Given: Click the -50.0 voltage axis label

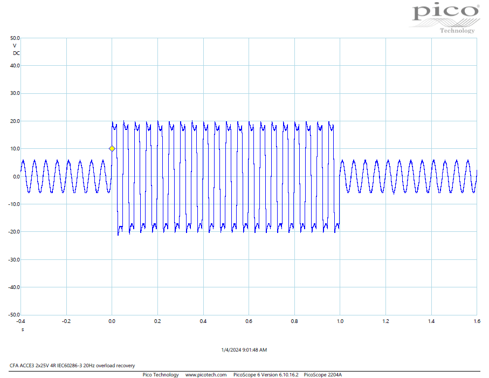Looking at the screenshot, I should click(x=14, y=315).
